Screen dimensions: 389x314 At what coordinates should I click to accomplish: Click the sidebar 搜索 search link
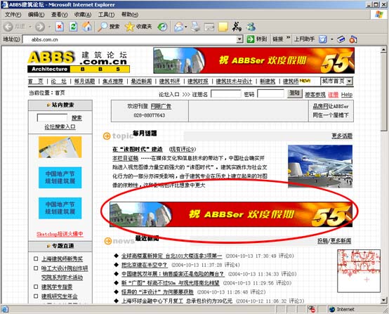click(77, 118)
